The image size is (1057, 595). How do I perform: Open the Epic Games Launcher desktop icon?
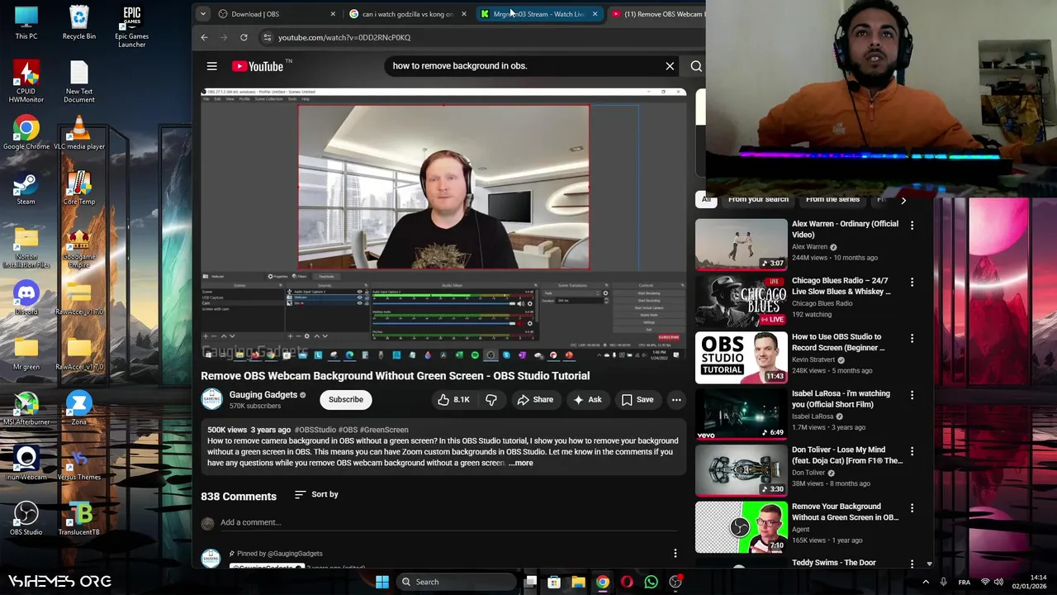tap(131, 26)
